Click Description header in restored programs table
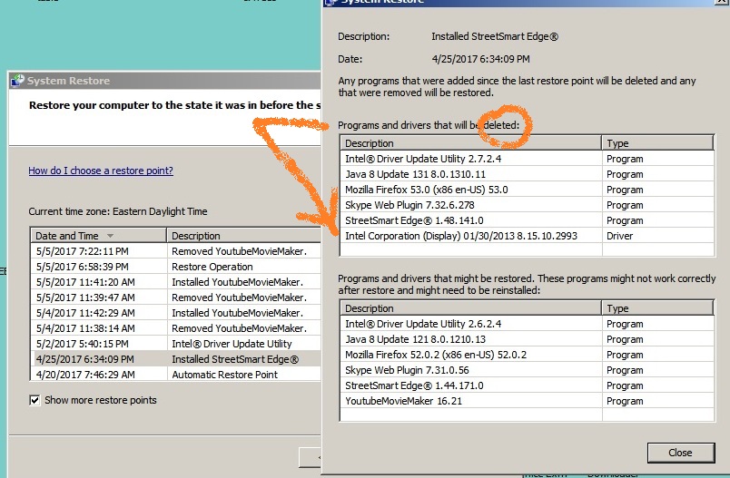Image resolution: width=730 pixels, height=478 pixels. coord(470,308)
